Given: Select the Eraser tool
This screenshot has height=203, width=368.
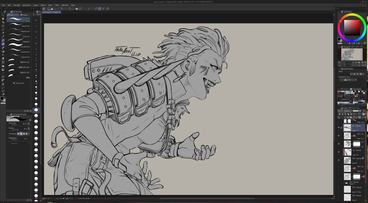Looking at the screenshot, I should pyautogui.click(x=3, y=58).
